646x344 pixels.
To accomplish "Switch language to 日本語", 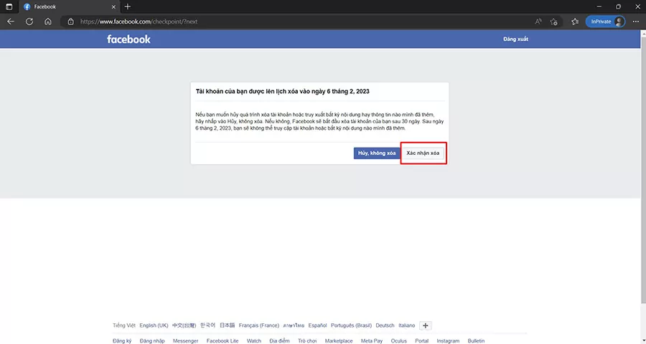I will [x=227, y=325].
